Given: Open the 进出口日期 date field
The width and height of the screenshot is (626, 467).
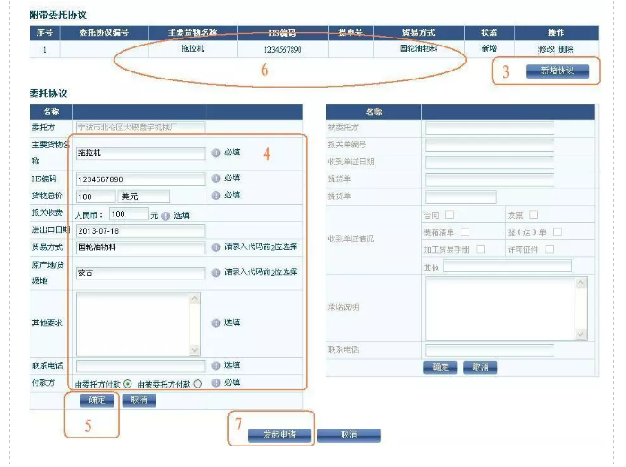Looking at the screenshot, I should click(x=140, y=230).
